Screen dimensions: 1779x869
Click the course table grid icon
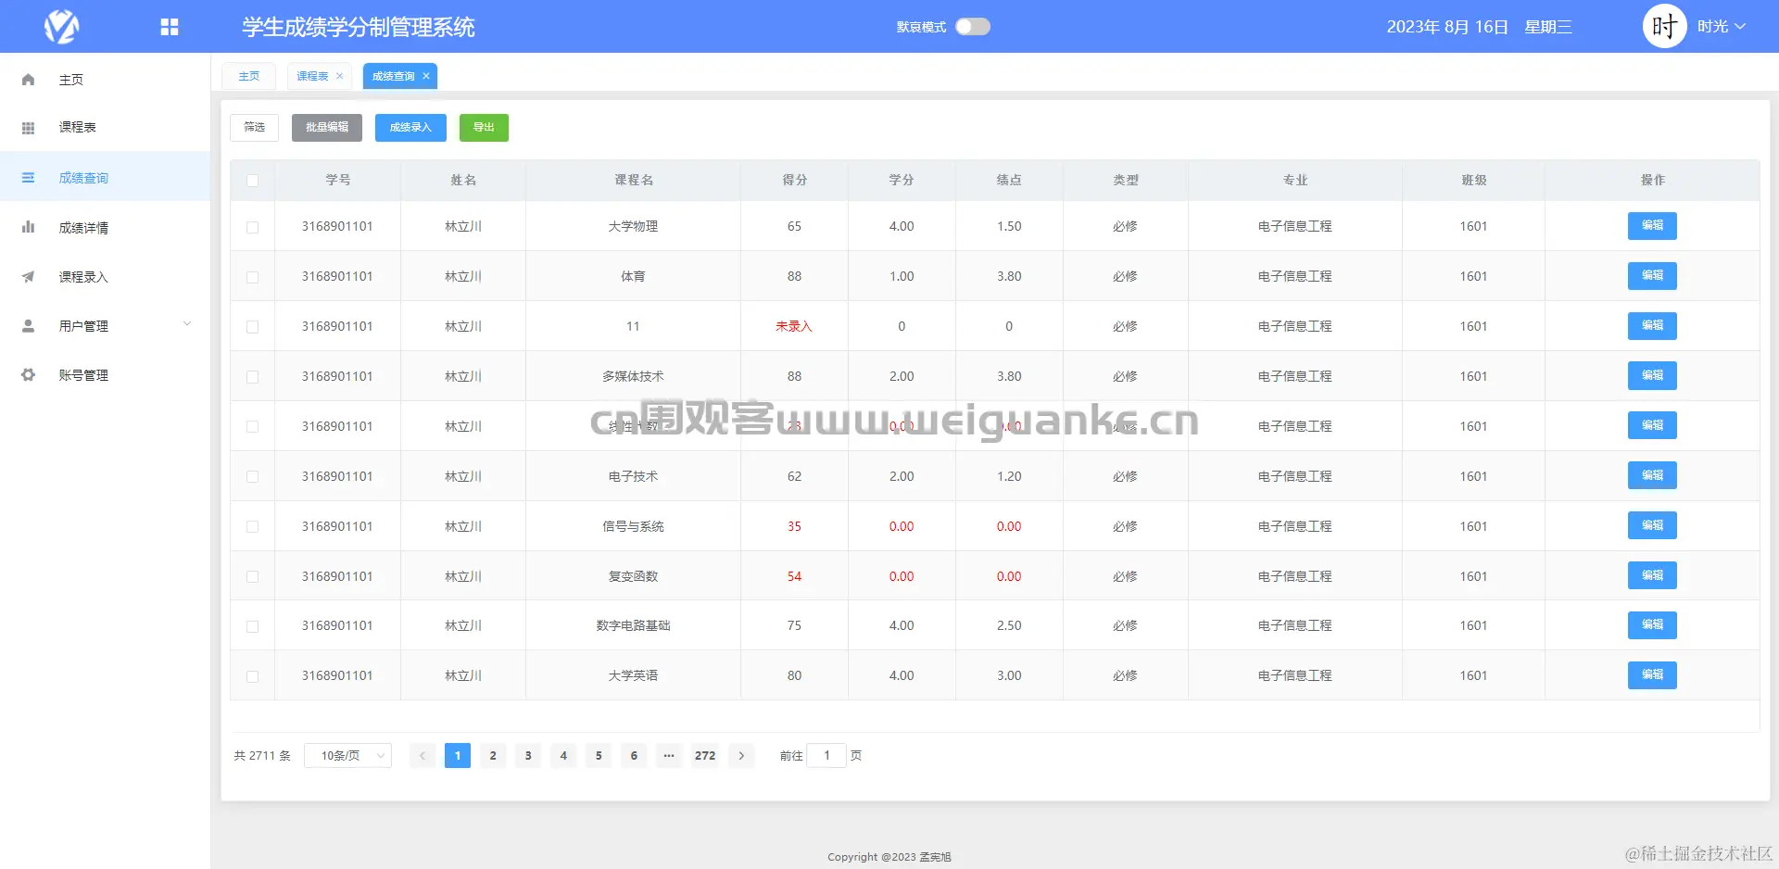point(28,128)
